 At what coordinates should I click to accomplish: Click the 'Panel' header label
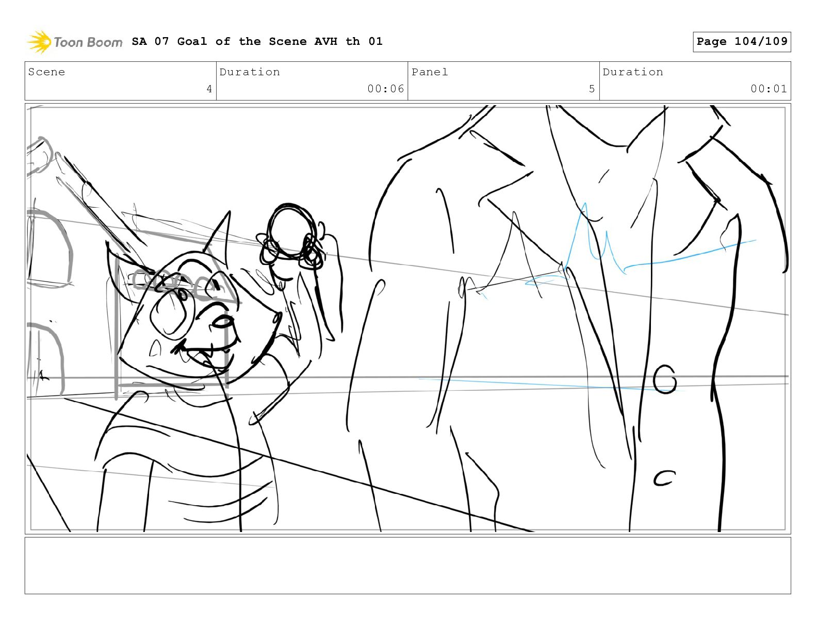click(x=430, y=72)
